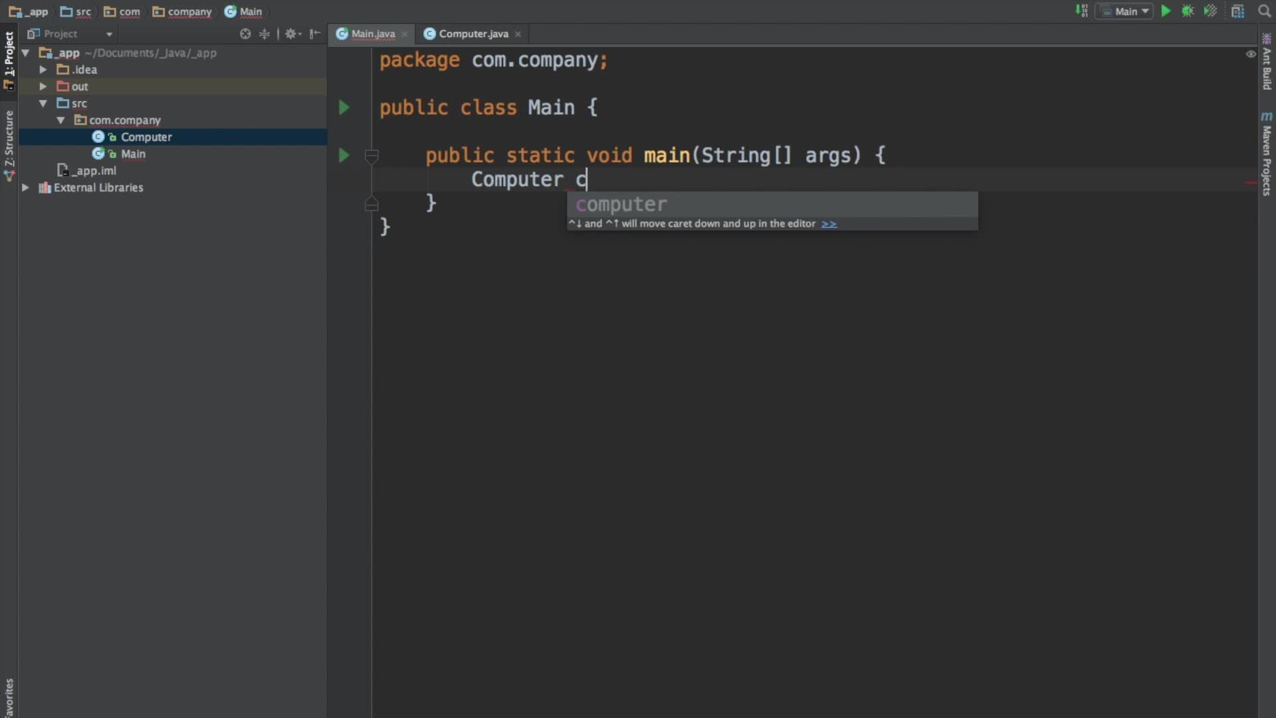Screen dimensions: 1276x718
Task: Toggle the 1: Project side tool button
Action: (x=9, y=60)
